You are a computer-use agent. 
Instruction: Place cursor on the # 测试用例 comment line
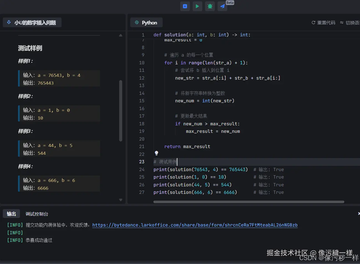point(165,162)
